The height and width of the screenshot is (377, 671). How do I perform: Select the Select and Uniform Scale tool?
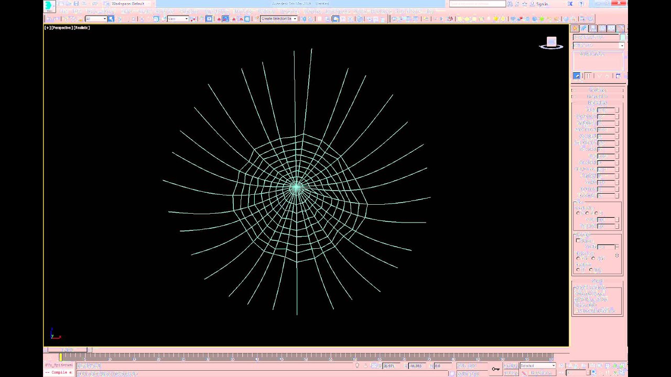156,19
